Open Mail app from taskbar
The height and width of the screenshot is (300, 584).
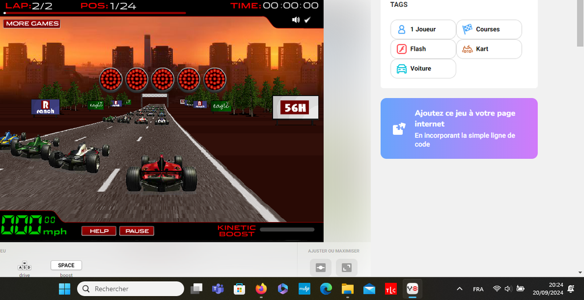(x=369, y=289)
